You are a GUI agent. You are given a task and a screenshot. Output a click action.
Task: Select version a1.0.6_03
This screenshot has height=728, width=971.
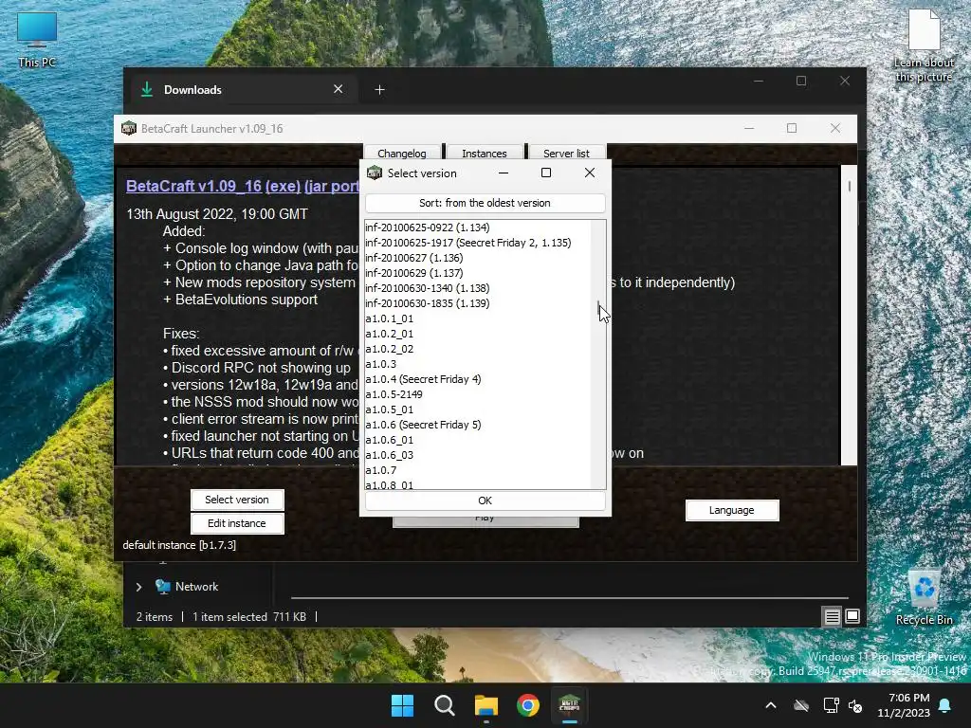click(478, 455)
